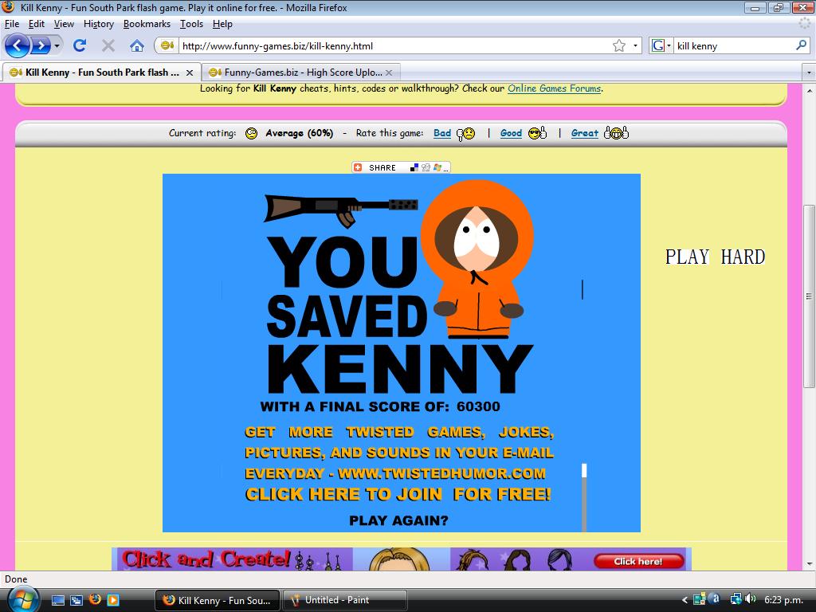The image size is (816, 612).
Task: Switch to Untitled - Paint taskbar button
Action: tap(344, 600)
